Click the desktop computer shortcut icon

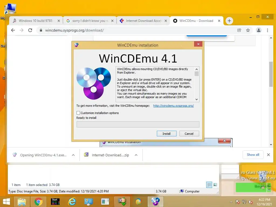(10, 9)
